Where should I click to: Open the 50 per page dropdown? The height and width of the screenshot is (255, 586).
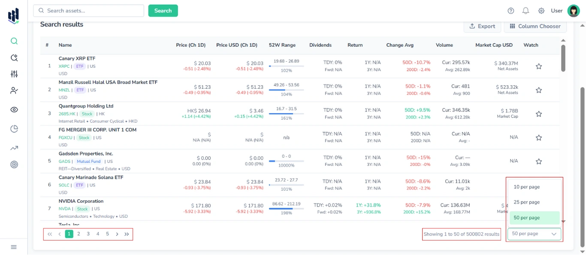click(x=534, y=234)
